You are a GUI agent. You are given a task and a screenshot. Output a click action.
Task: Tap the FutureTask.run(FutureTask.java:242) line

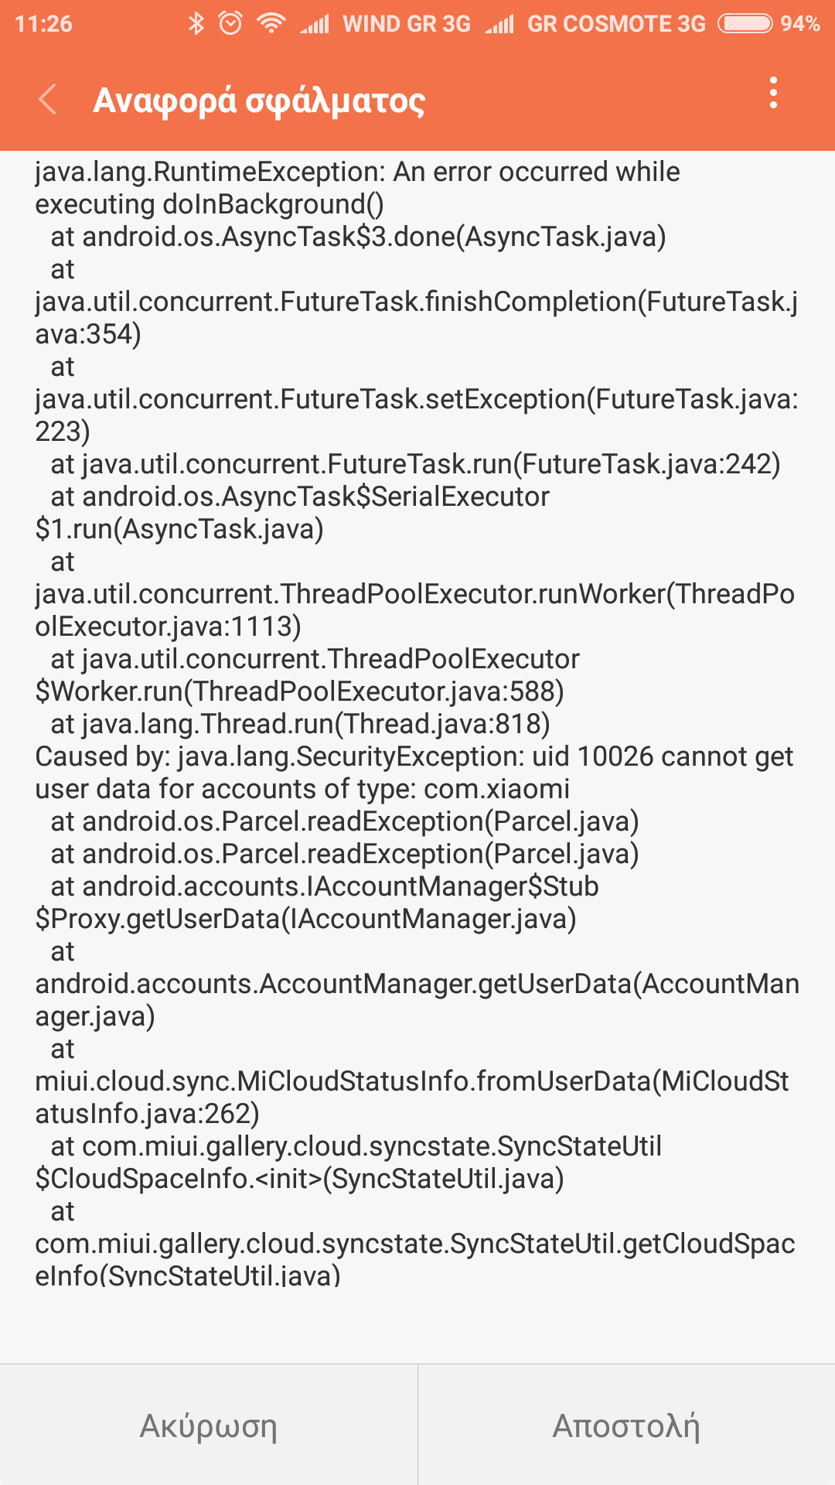coord(415,464)
